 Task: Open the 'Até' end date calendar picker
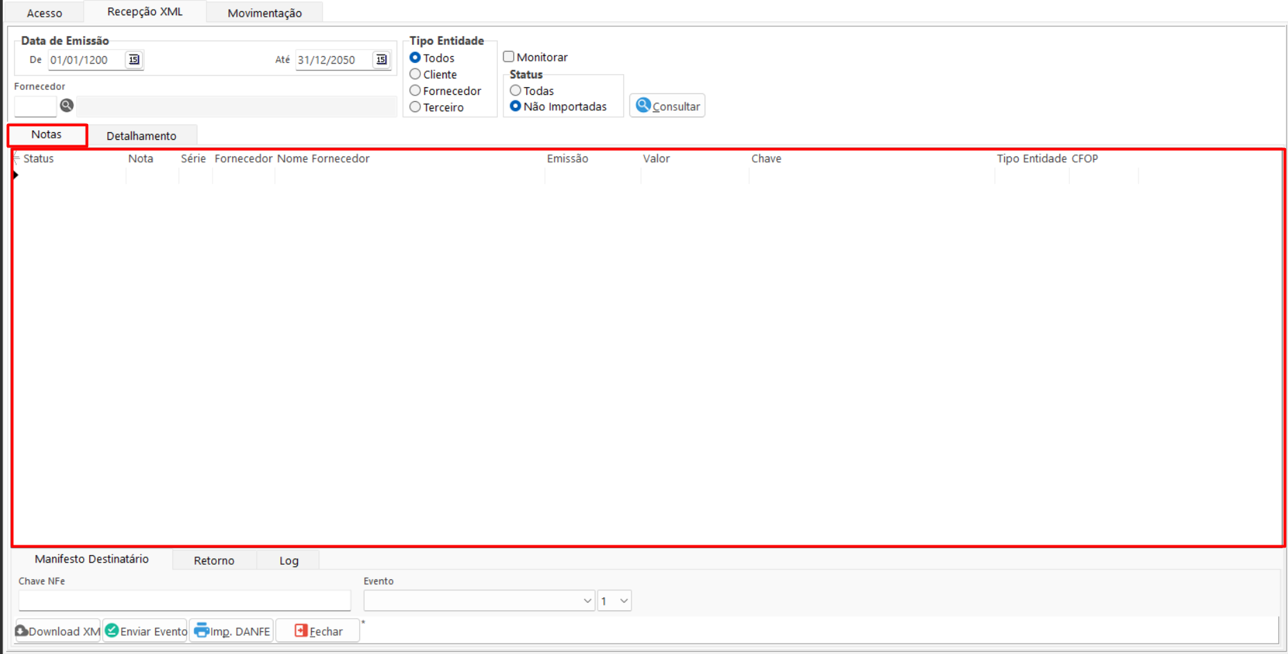(381, 60)
